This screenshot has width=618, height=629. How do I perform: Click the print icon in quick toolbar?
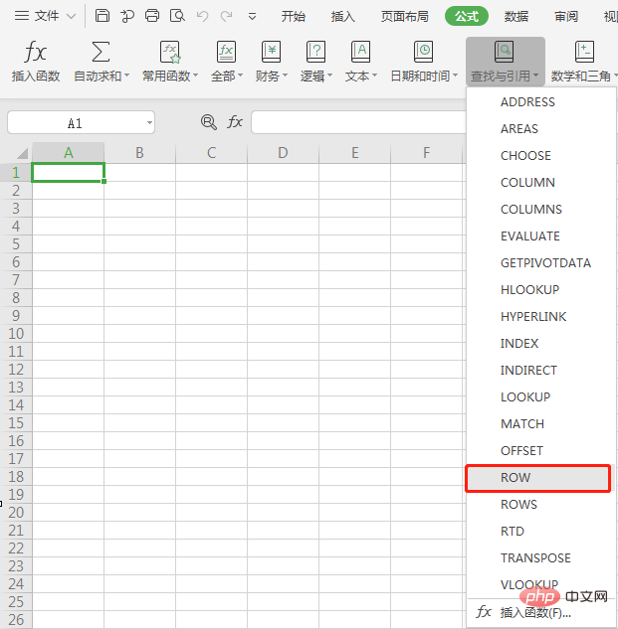point(152,16)
